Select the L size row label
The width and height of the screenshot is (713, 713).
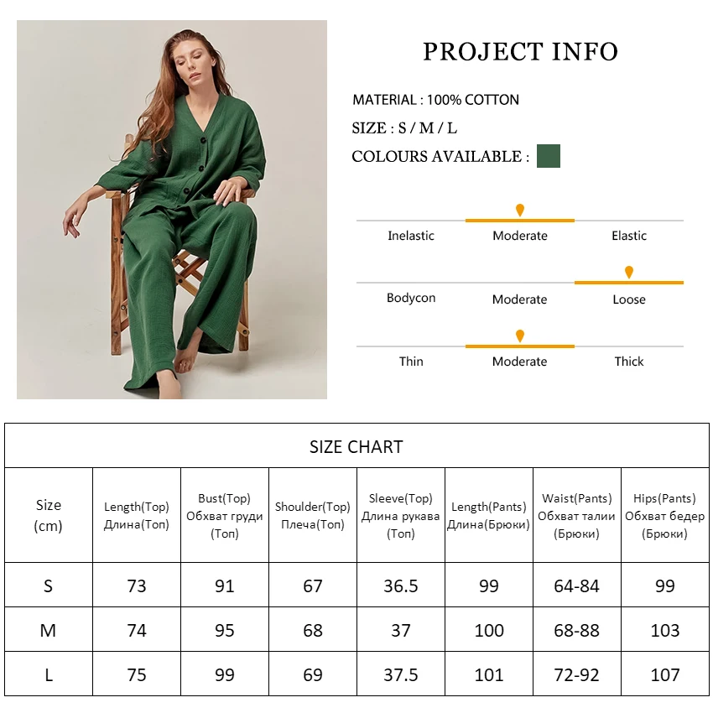[x=48, y=674]
